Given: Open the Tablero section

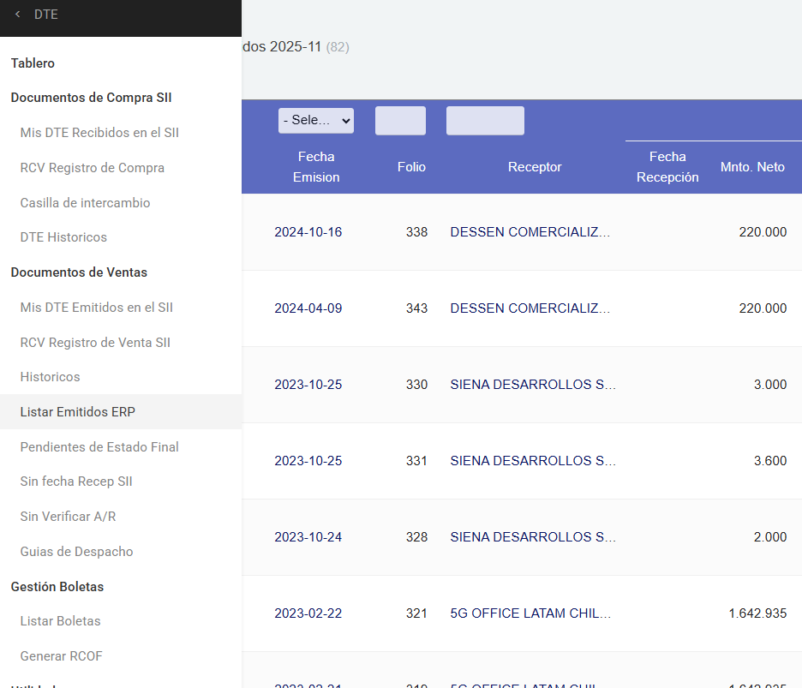Looking at the screenshot, I should click(x=32, y=63).
